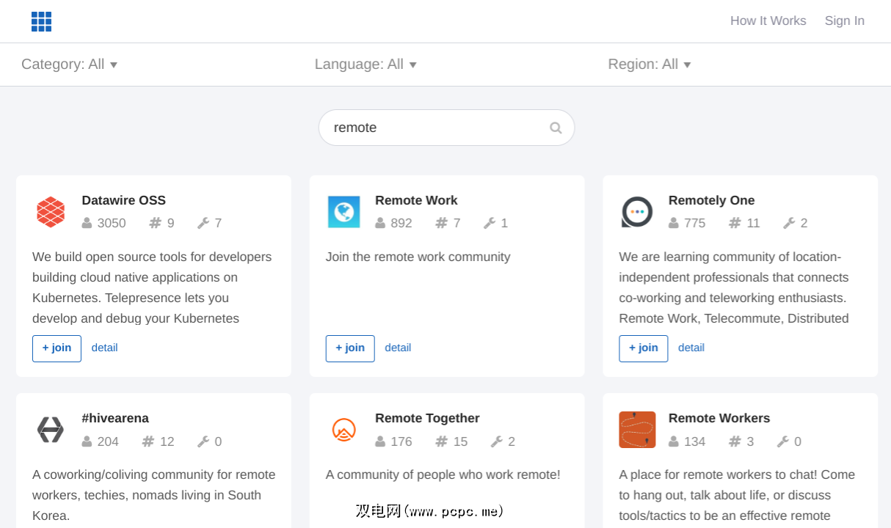Expand the Category filter dropdown

pos(69,65)
